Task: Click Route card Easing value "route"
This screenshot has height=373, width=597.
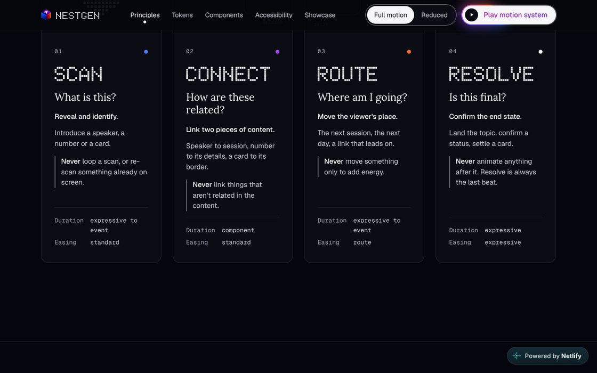Action: click(x=362, y=242)
